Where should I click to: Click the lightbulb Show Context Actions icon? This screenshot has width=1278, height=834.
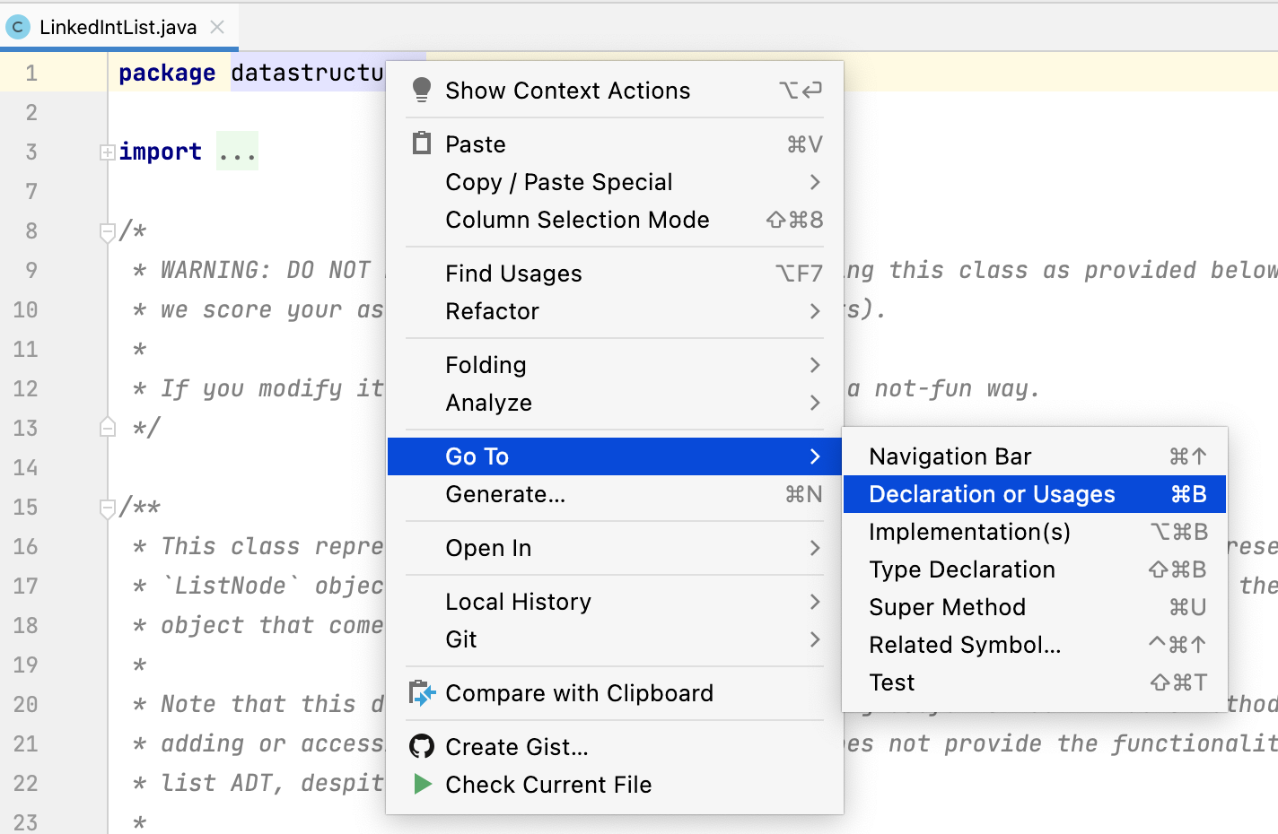click(421, 90)
